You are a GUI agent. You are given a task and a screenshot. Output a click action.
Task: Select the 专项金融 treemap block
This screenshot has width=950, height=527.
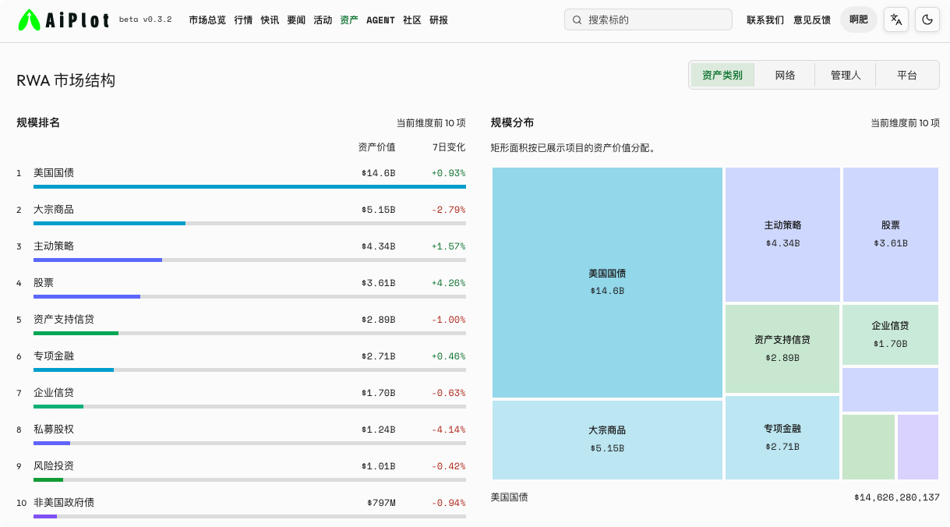(782, 437)
